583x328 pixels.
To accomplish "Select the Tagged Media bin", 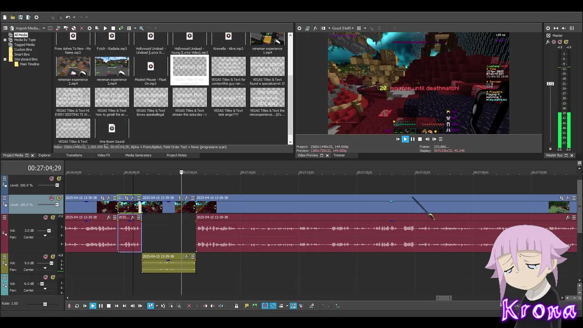I will tap(24, 45).
